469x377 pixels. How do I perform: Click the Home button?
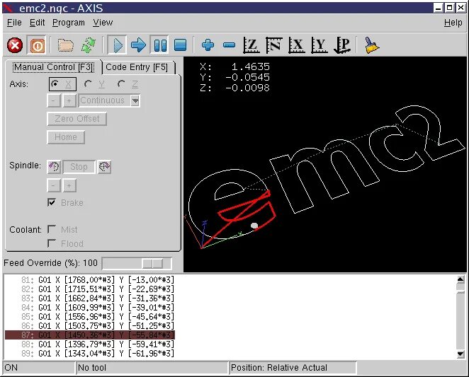click(x=66, y=137)
